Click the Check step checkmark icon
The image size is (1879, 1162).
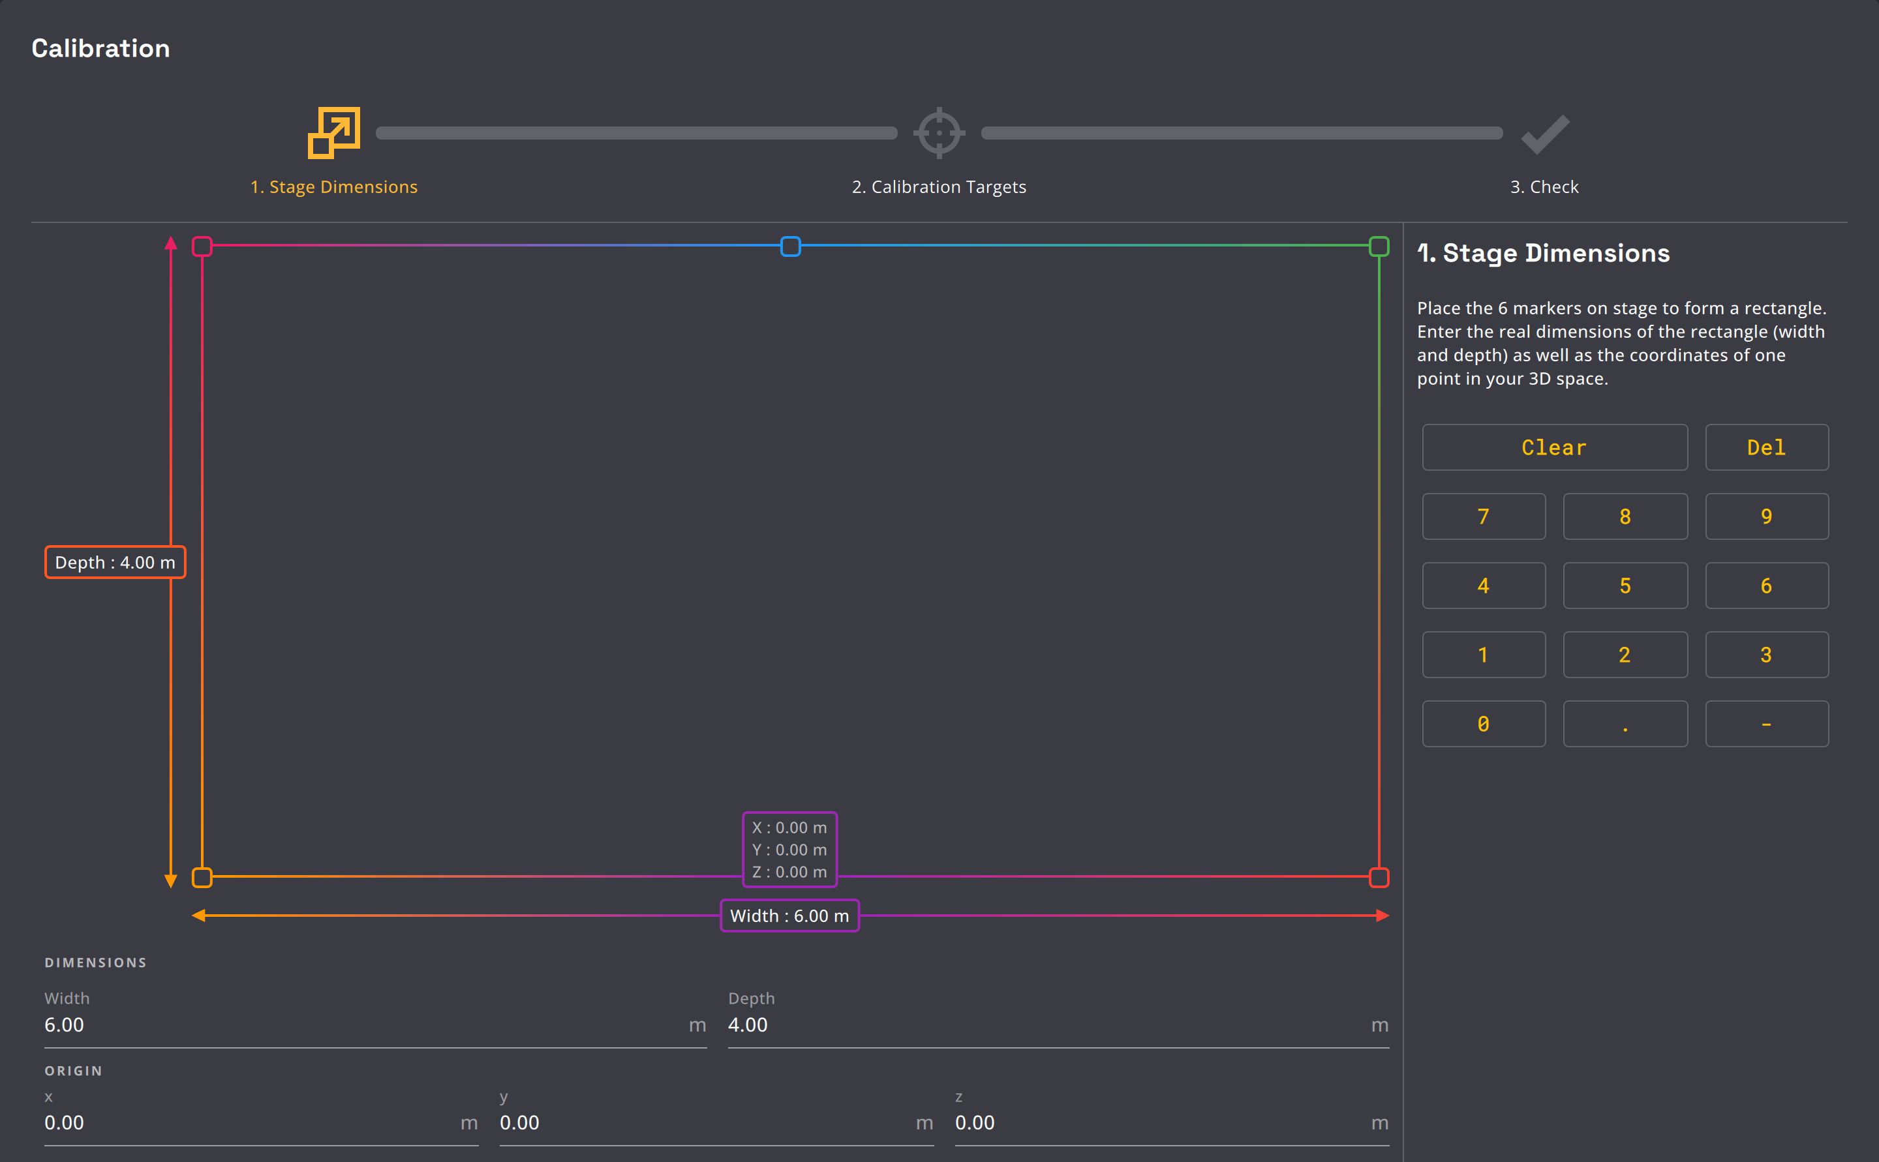pos(1544,134)
